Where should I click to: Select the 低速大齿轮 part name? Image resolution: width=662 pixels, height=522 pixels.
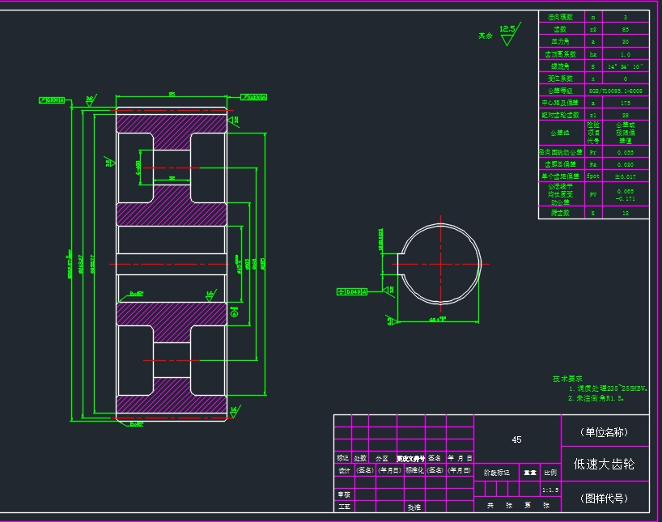point(605,465)
